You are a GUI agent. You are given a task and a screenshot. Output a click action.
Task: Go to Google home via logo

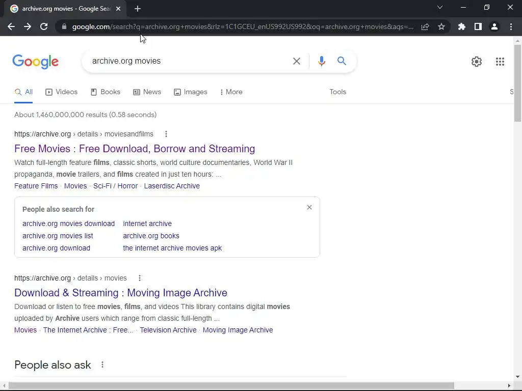(36, 62)
